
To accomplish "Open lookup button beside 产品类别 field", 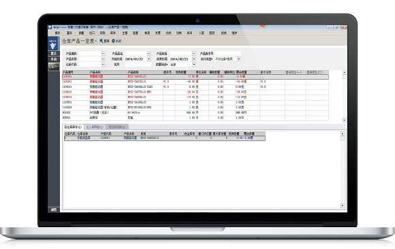I will pos(104,59).
